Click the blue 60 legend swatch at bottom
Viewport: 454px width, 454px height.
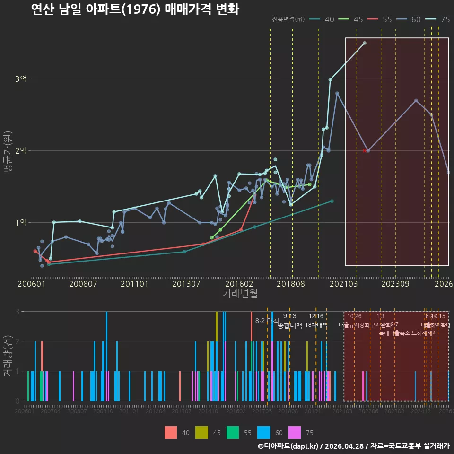pos(263,433)
